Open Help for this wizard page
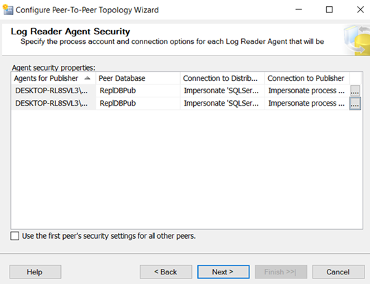This screenshot has height=284, width=370. 35,272
